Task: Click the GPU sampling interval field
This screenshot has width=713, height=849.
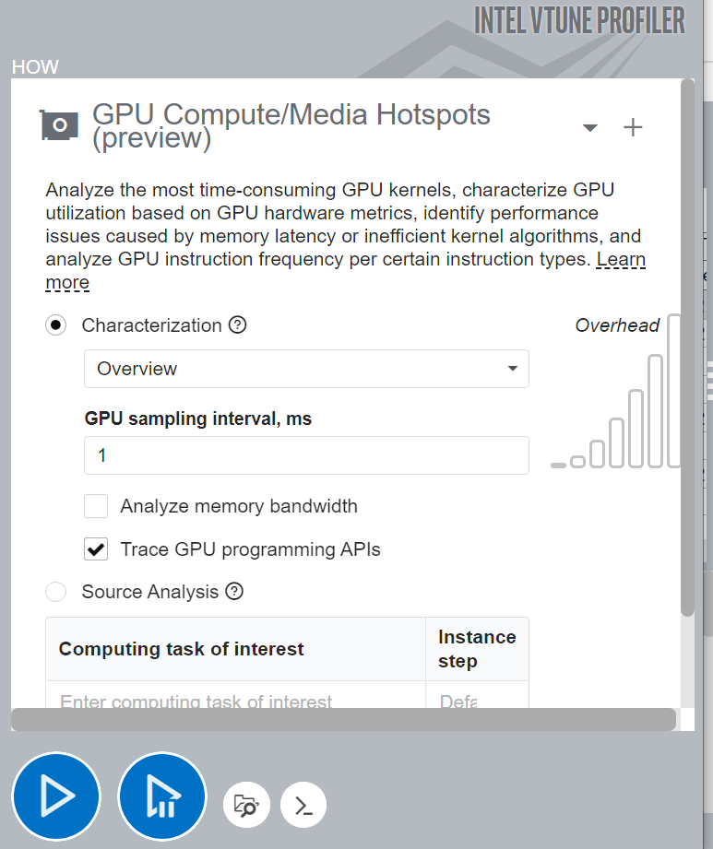Action: (x=306, y=455)
